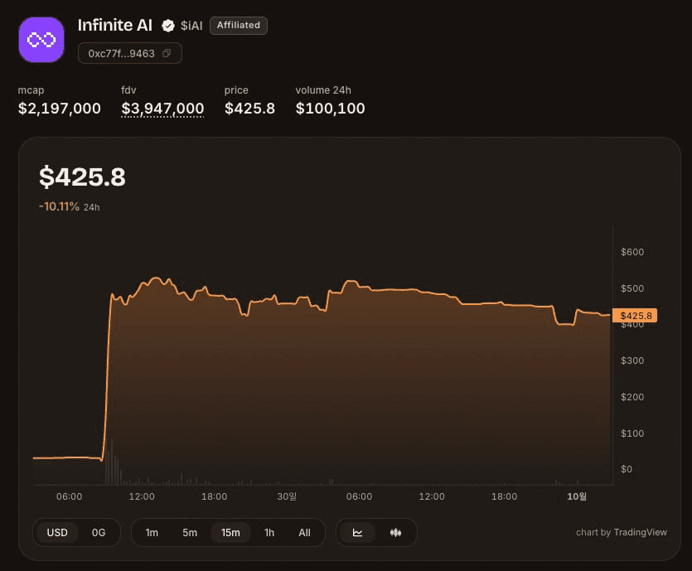
Task: Choose the 1h interval
Action: [x=269, y=533]
